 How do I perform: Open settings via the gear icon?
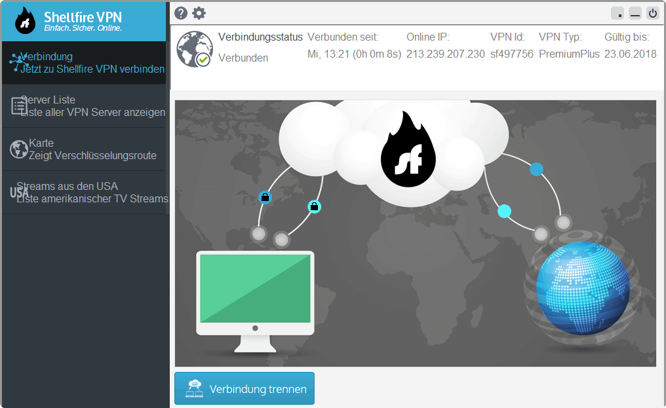[x=199, y=13]
